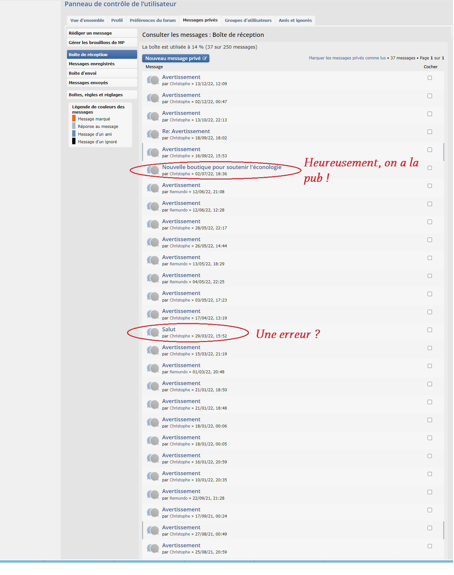The image size is (454, 575).
Task: Open Boîtes, règles et réglages
Action: coord(102,95)
